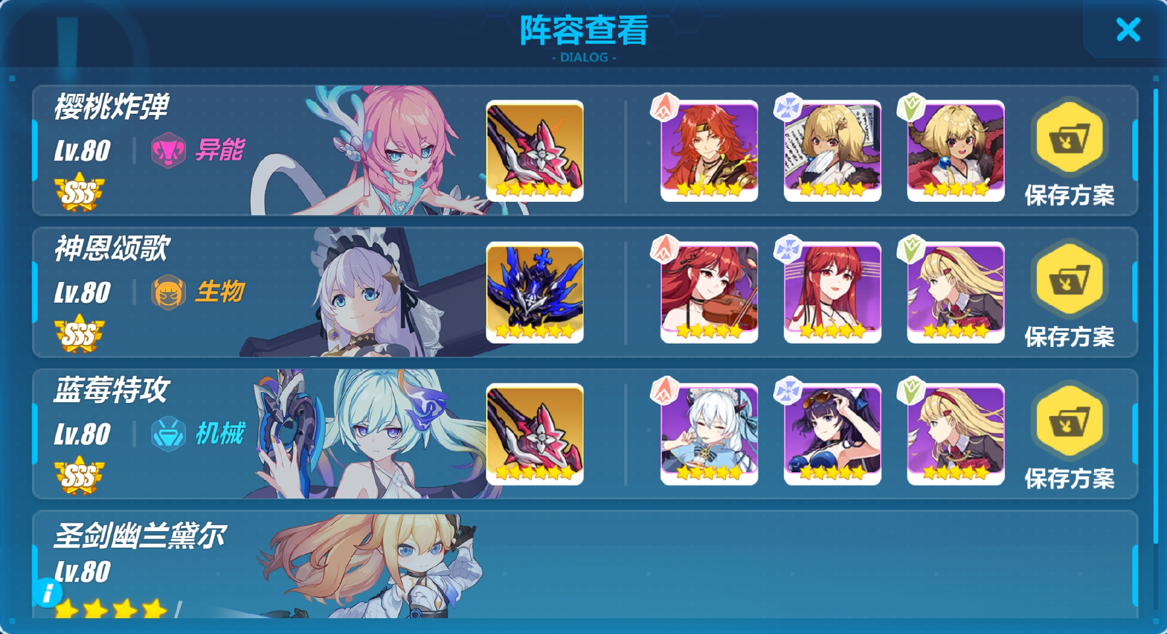The width and height of the screenshot is (1167, 634).
Task: Select the bottom stigmata of 神恩颂歌
Action: [956, 292]
